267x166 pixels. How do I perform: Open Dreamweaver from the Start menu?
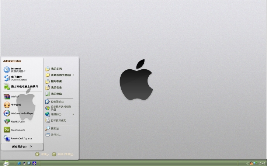point(22,130)
